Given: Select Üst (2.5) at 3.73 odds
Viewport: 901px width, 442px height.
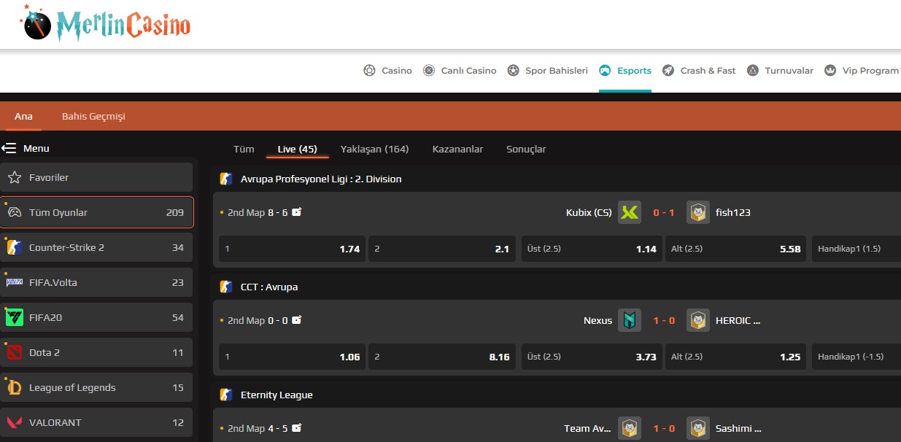Looking at the screenshot, I should (592, 357).
